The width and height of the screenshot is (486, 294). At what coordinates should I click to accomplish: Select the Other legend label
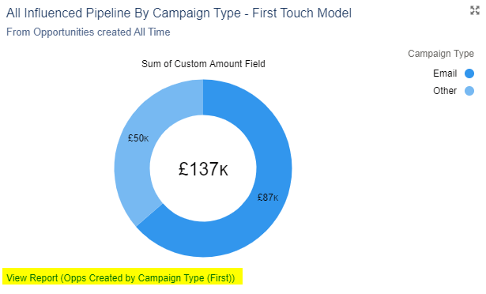445,91
